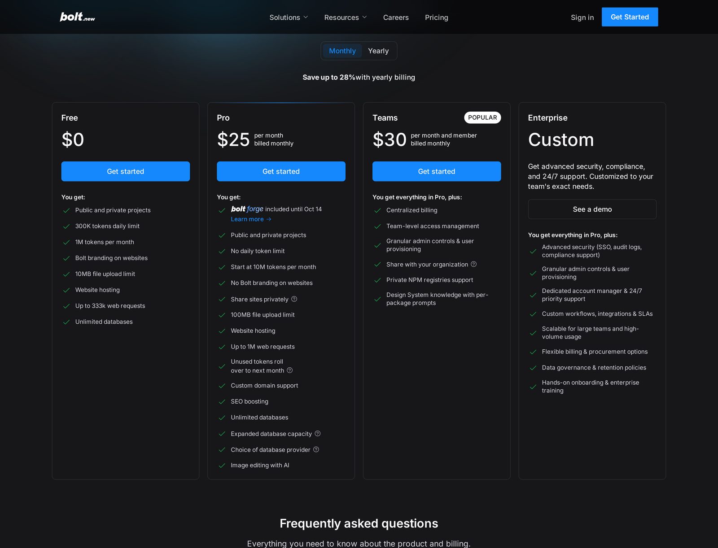
Task: Click the POPULAR badge on Teams plan
Action: pos(482,117)
